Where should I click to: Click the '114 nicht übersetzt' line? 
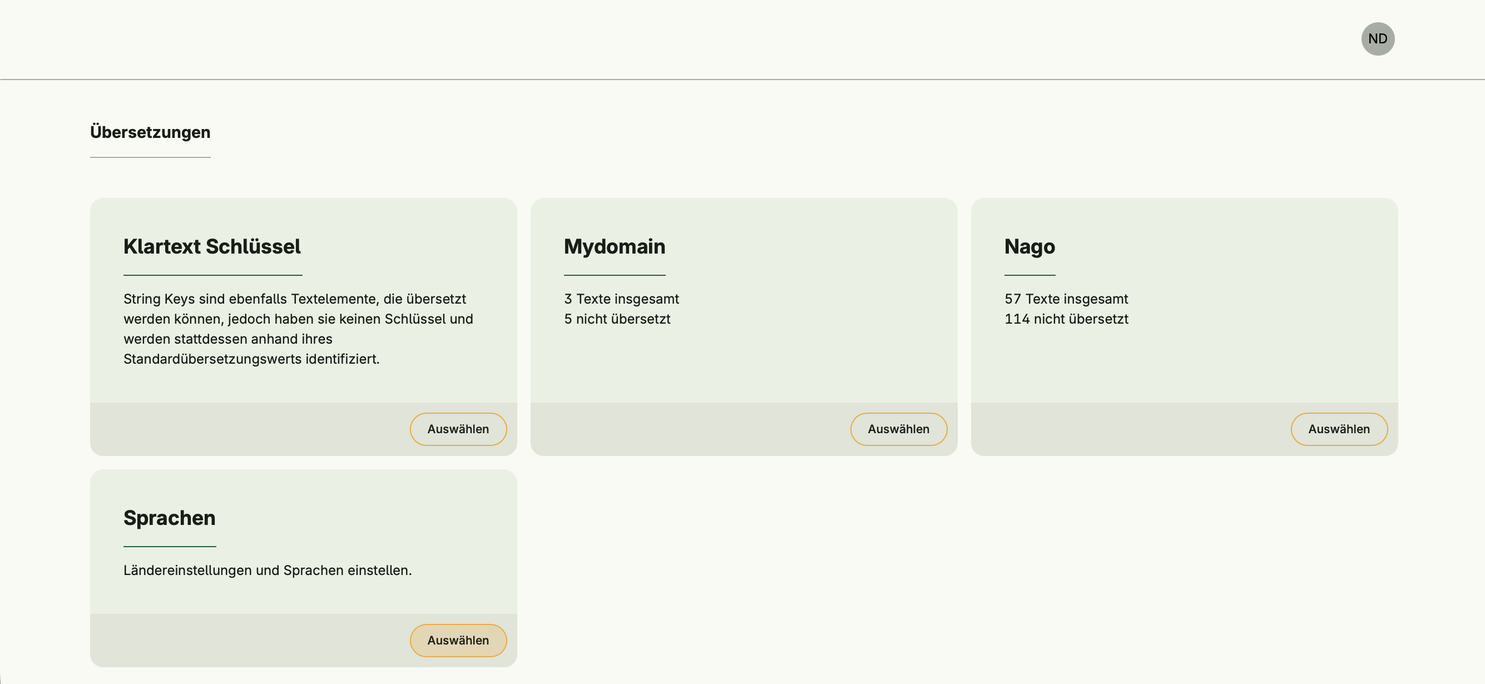(x=1066, y=319)
